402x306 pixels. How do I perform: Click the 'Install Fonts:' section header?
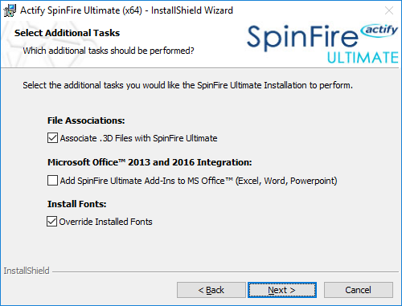[76, 204]
